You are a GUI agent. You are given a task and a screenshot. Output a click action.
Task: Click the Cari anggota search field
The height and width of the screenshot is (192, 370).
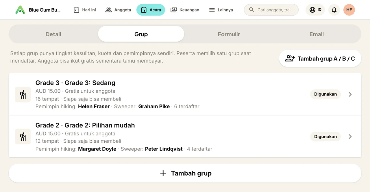271,10
